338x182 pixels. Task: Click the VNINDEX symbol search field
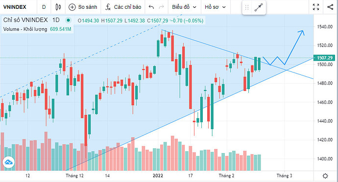(15, 7)
